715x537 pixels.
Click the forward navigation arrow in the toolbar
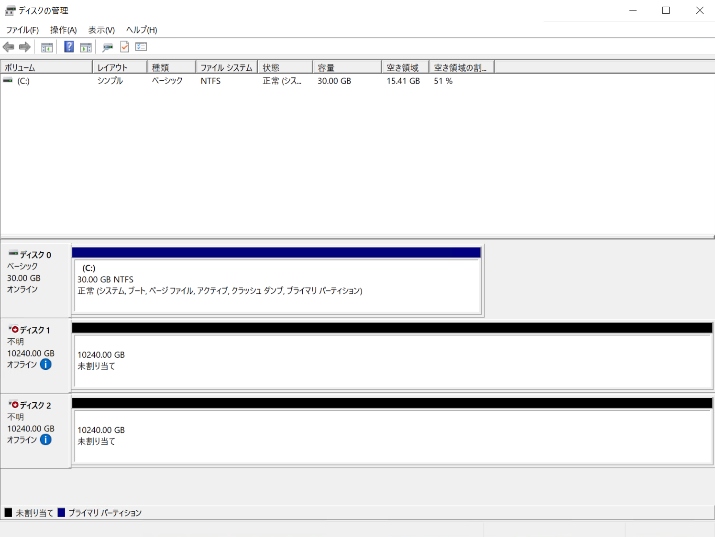pyautogui.click(x=24, y=46)
